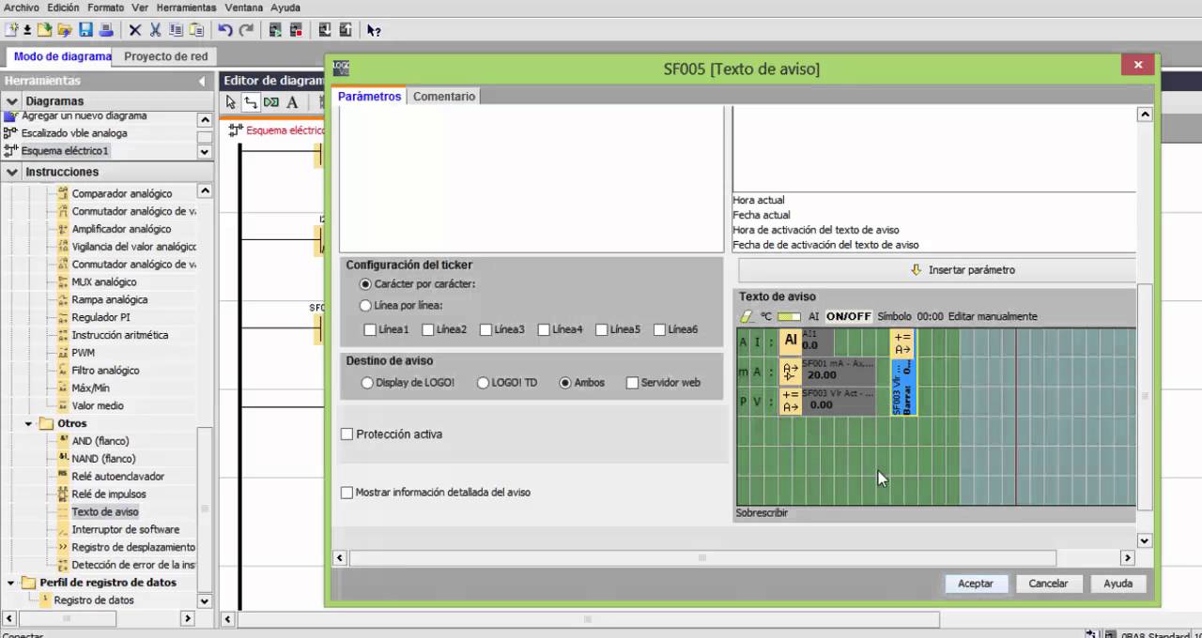Enable the Servidor web checkbox

coord(632,383)
